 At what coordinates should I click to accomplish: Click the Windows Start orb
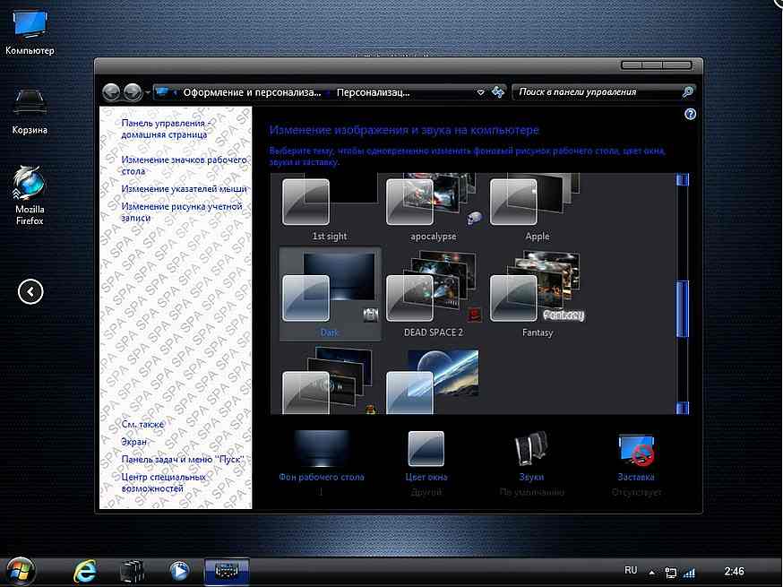(21, 571)
